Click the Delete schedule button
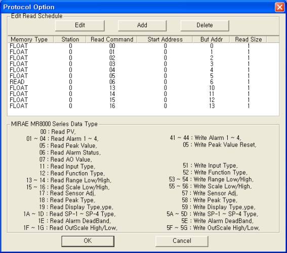287x253 pixels. coord(204,25)
